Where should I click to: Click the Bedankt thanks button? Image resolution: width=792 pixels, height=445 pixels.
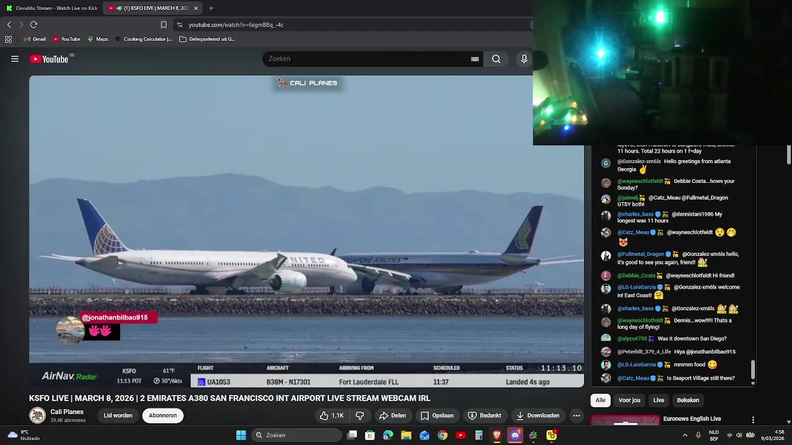click(x=484, y=415)
